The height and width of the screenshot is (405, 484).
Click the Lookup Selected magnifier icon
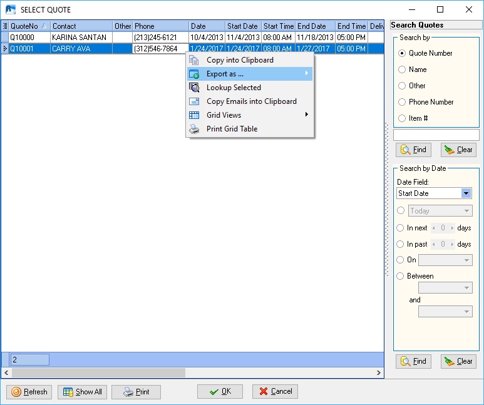tap(194, 88)
